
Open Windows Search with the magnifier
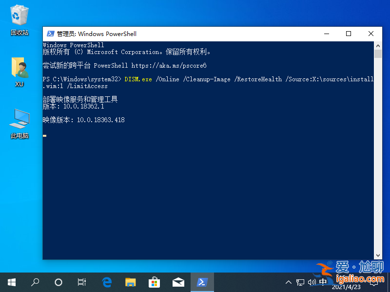[x=35, y=282]
